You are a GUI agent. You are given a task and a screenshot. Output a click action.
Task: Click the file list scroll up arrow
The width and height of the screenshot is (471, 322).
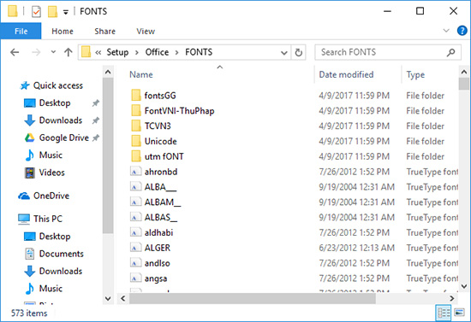464,72
